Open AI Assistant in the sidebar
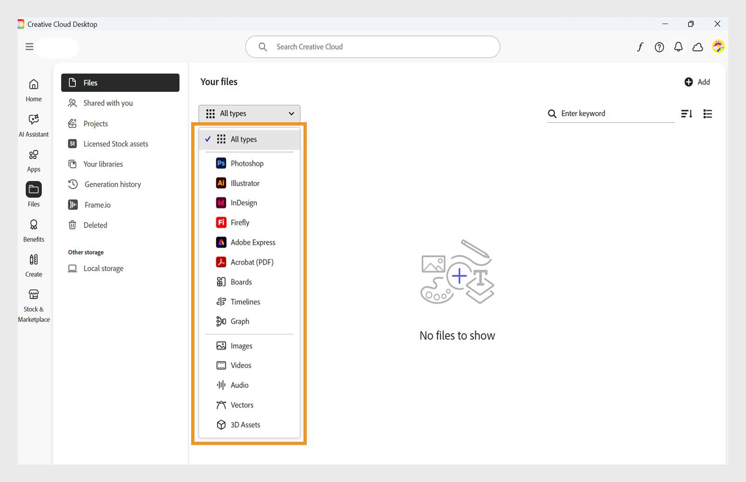This screenshot has height=482, width=746. coord(34,126)
